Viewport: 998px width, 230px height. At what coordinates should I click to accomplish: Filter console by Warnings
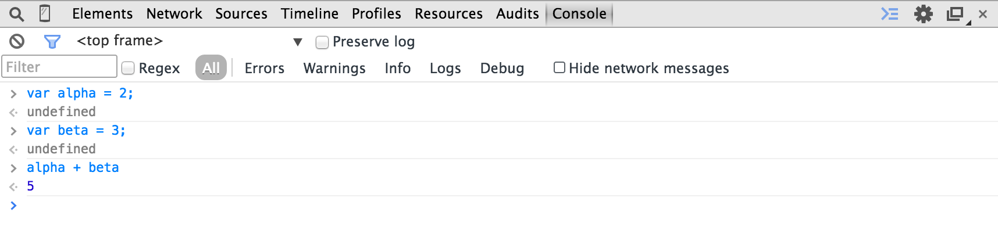[x=334, y=68]
